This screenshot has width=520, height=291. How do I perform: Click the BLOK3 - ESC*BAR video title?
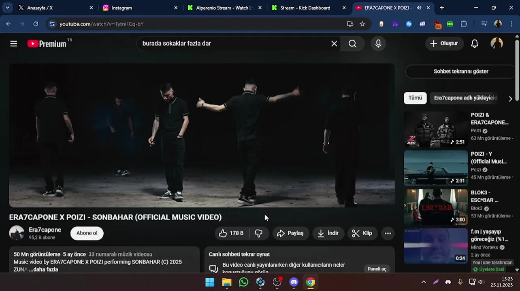pos(485,196)
